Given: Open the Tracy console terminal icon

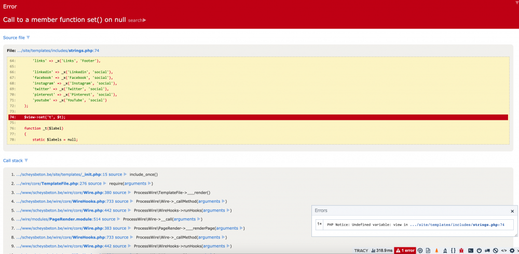Looking at the screenshot, I should 470,250.
